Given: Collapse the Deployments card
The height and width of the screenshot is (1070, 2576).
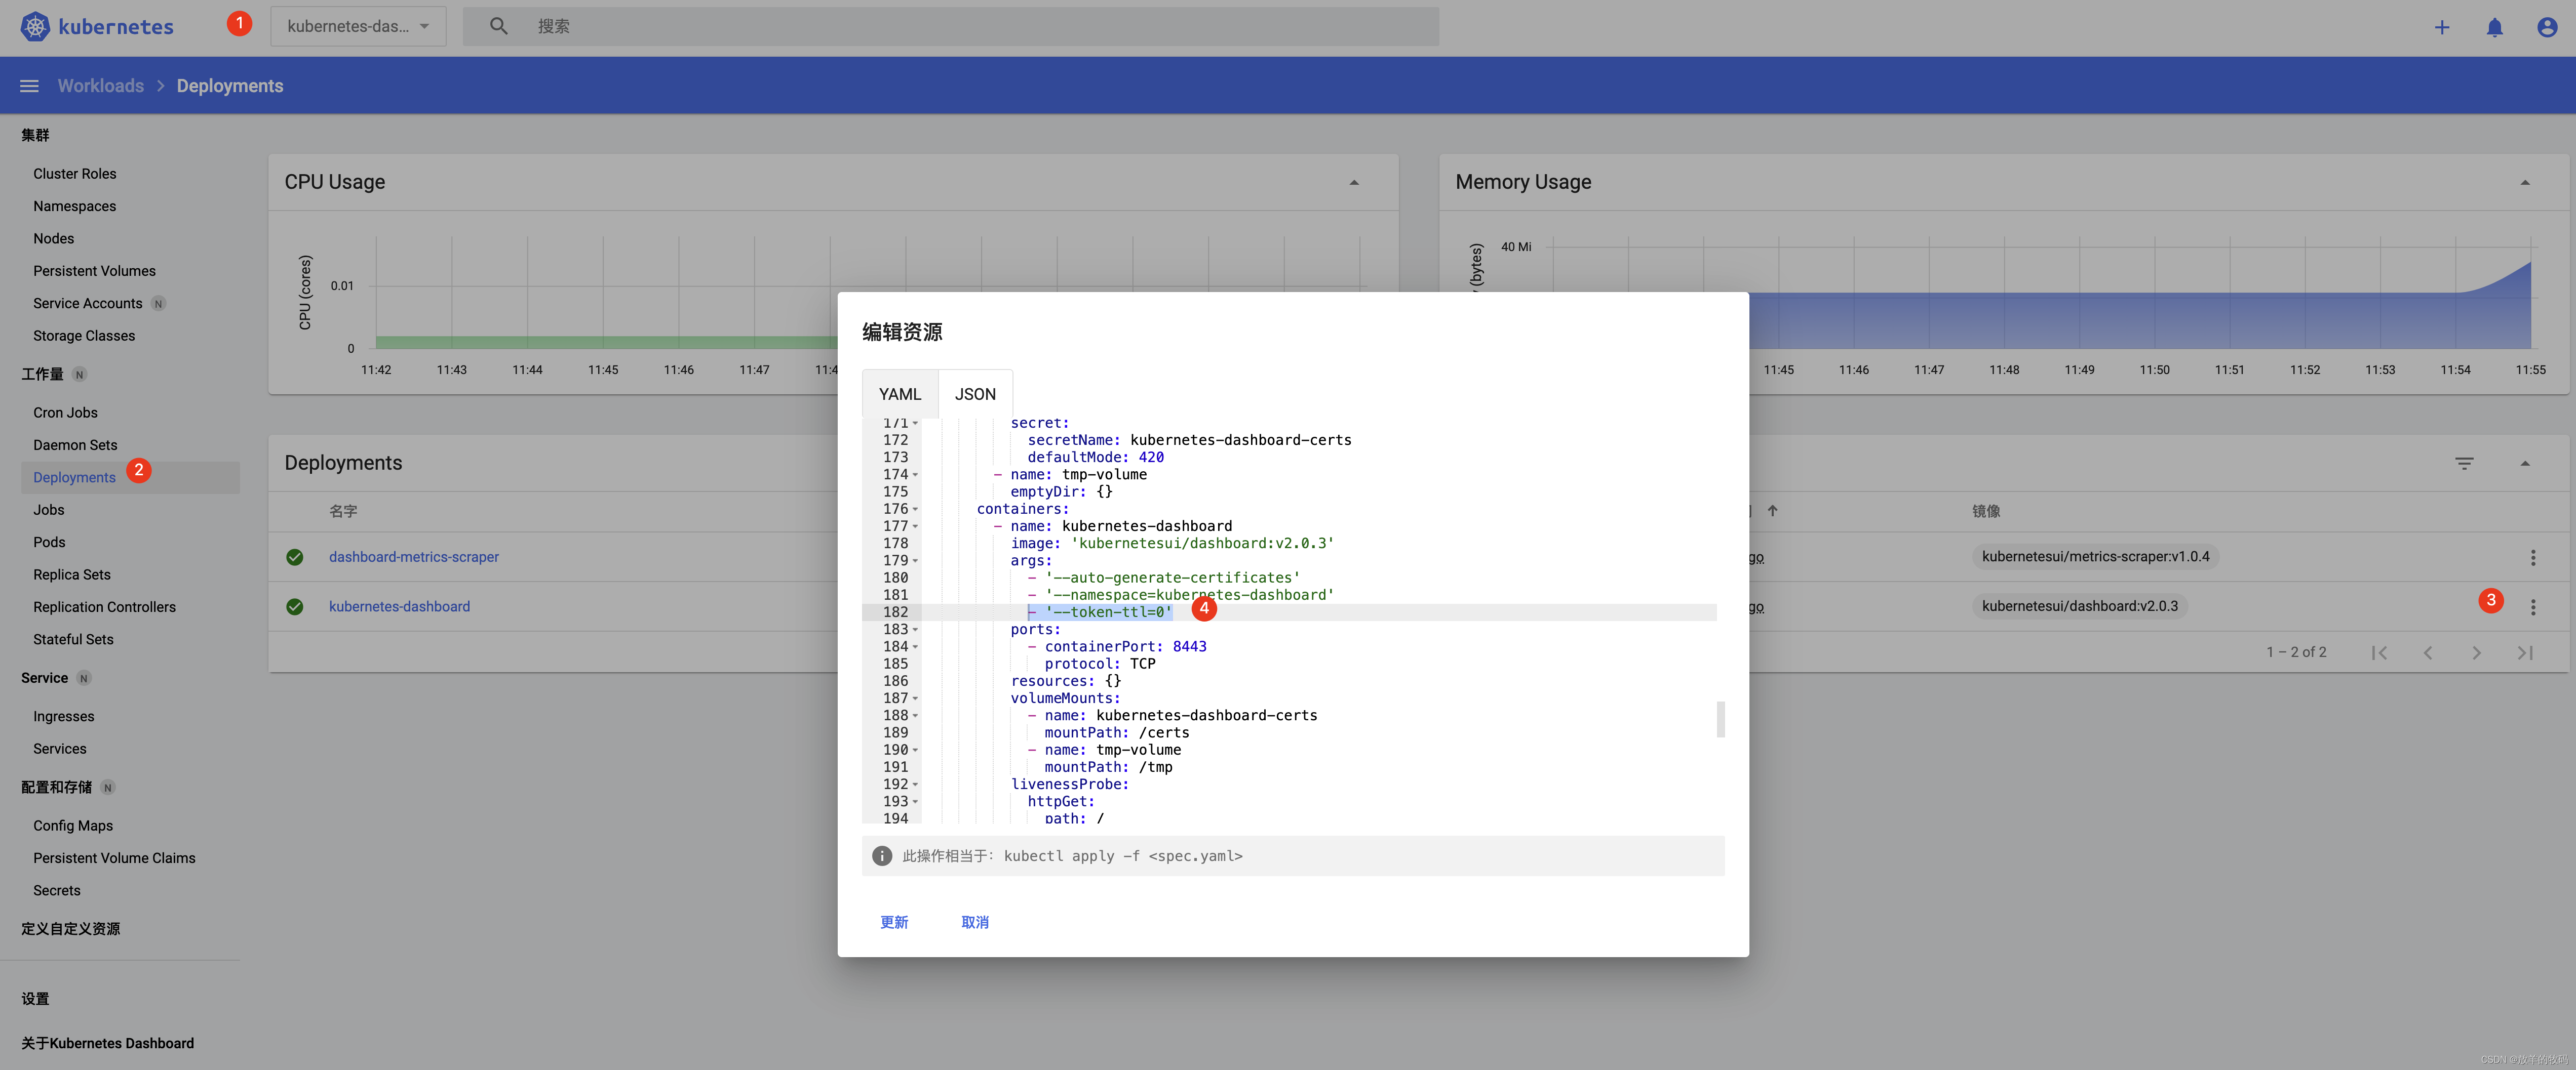Looking at the screenshot, I should coord(2524,463).
